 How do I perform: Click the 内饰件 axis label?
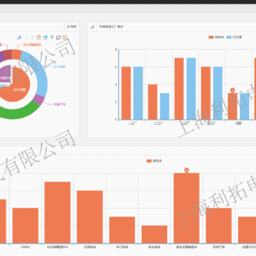(26, 247)
